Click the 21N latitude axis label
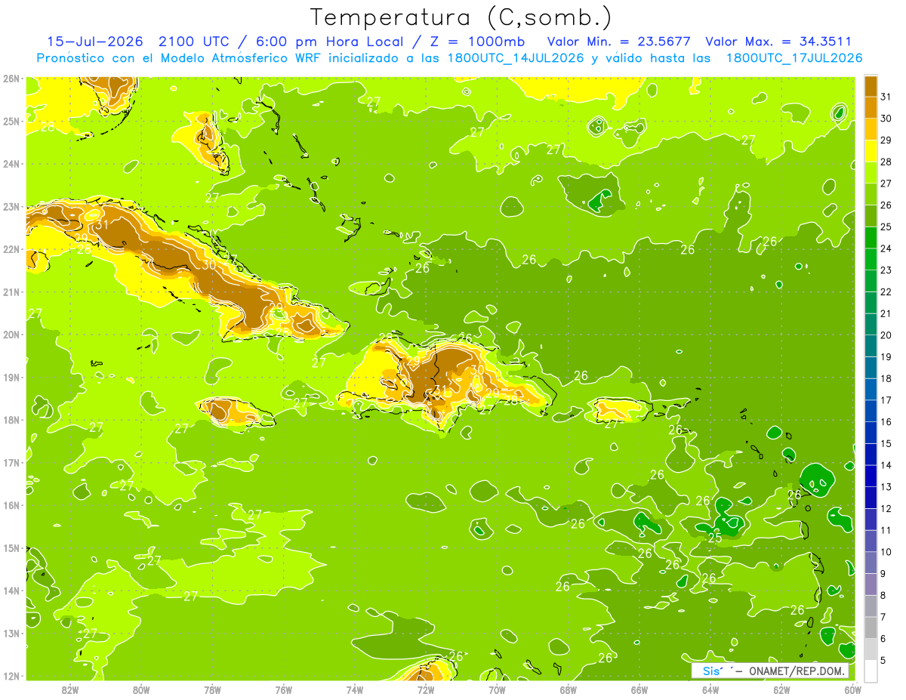The height and width of the screenshot is (700, 906). (x=11, y=292)
